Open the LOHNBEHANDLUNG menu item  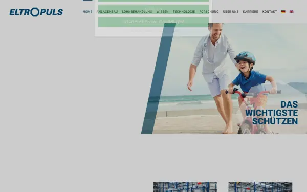pos(137,12)
